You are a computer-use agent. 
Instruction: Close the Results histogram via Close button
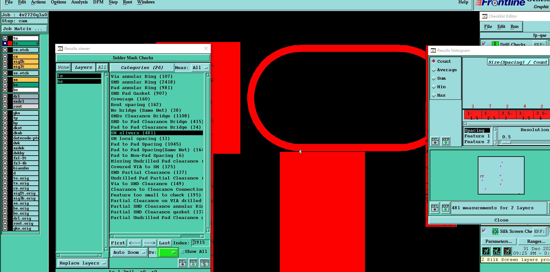[501, 220]
